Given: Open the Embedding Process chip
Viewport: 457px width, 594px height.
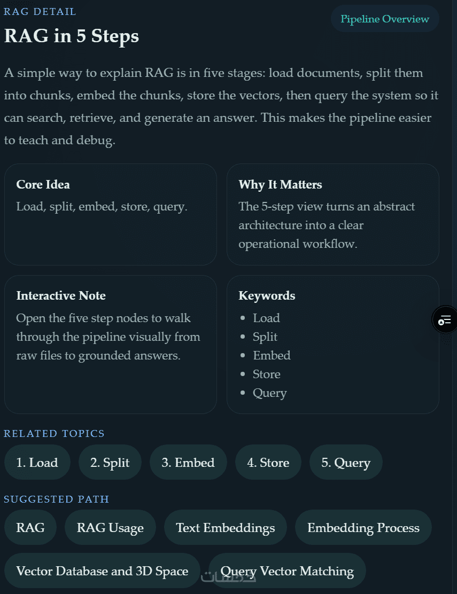Looking at the screenshot, I should (x=363, y=528).
